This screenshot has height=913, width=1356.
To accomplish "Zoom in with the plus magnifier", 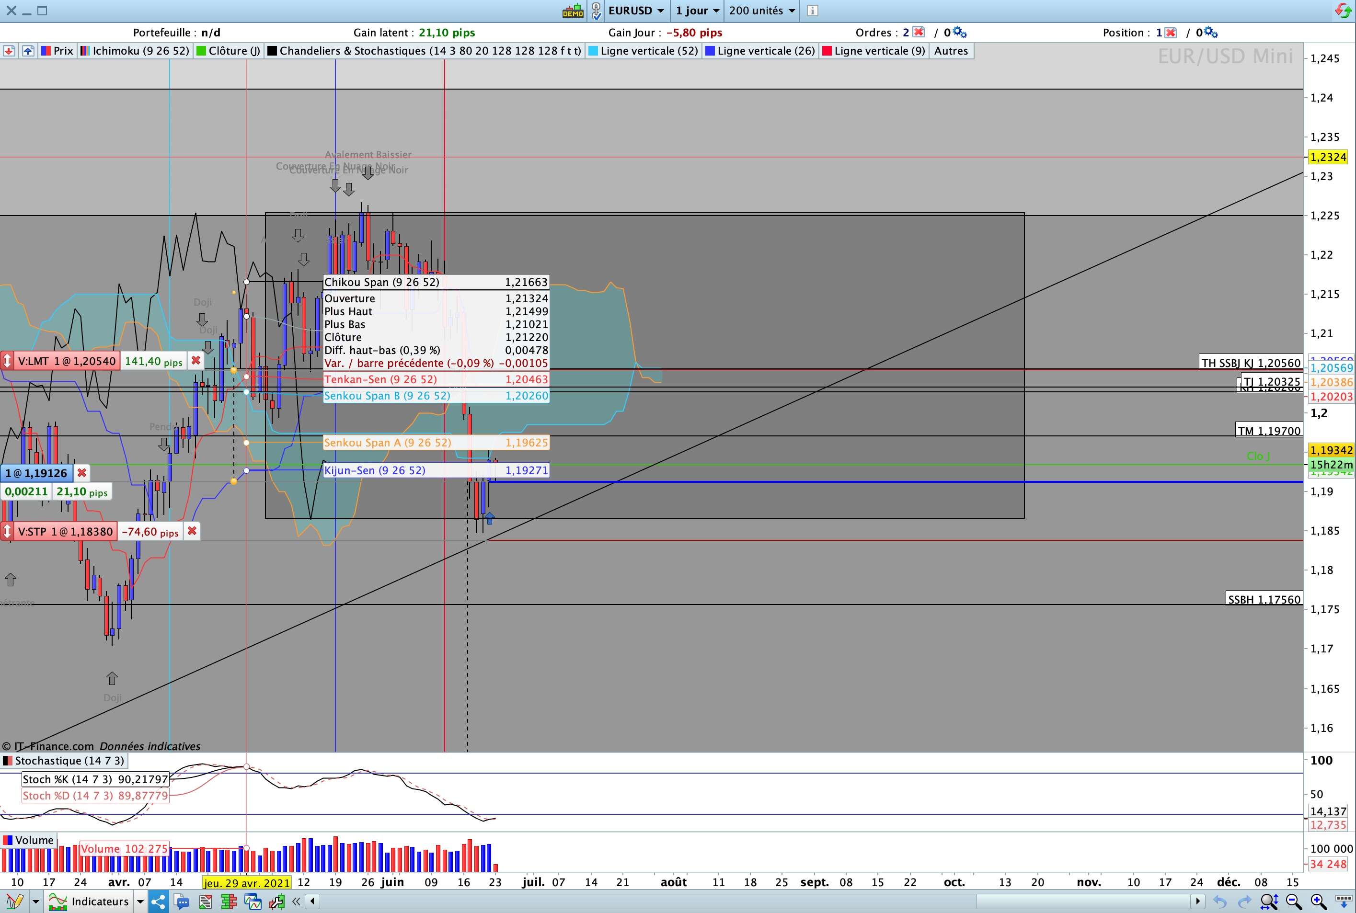I will (1319, 902).
